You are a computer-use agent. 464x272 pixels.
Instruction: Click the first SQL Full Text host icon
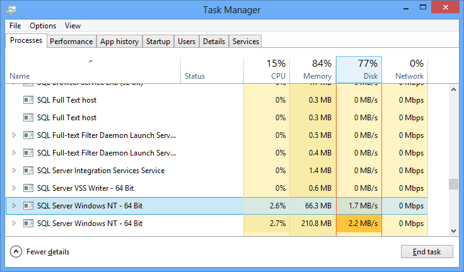pyautogui.click(x=28, y=100)
